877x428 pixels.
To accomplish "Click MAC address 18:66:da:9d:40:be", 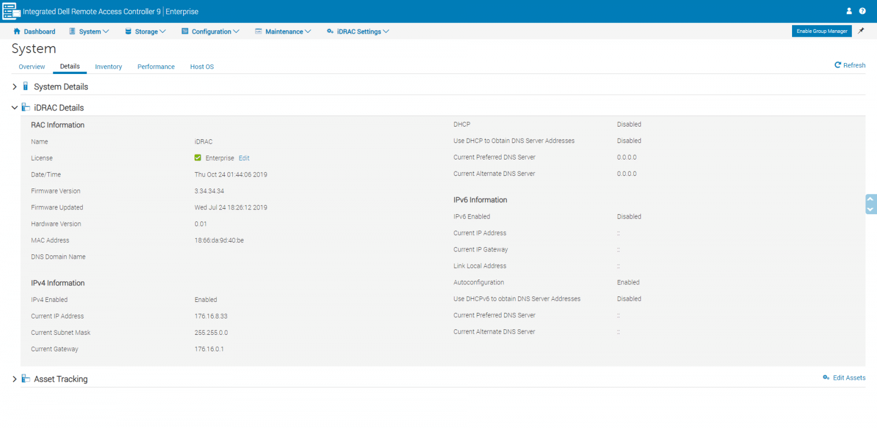I will pyautogui.click(x=219, y=240).
